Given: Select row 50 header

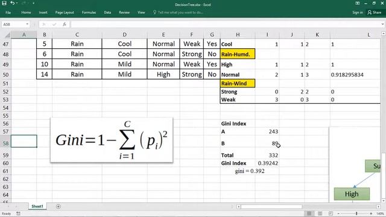Looking at the screenshot, I should [5, 75].
